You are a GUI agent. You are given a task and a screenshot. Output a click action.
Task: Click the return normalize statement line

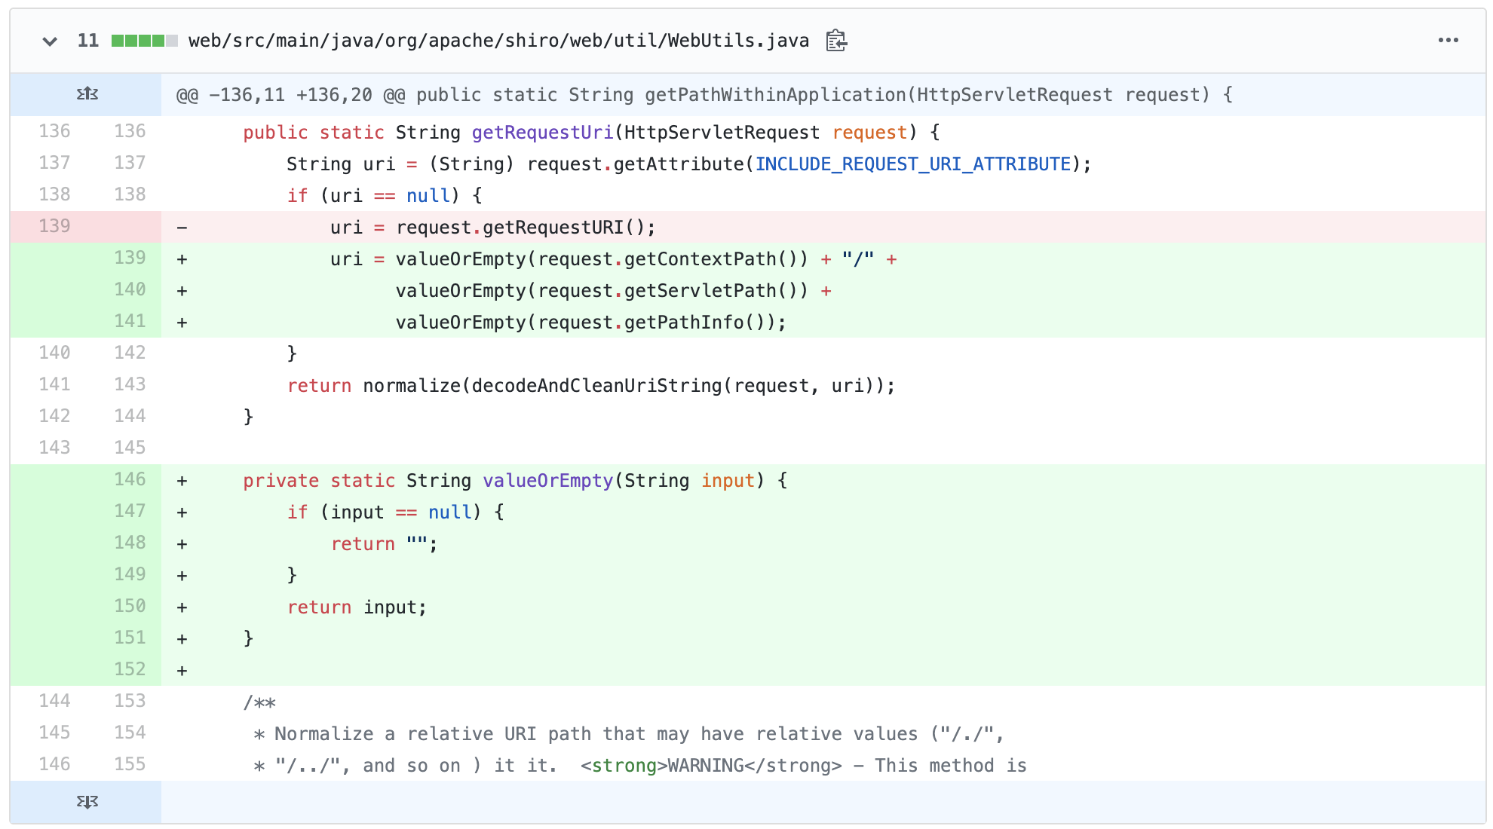click(590, 386)
